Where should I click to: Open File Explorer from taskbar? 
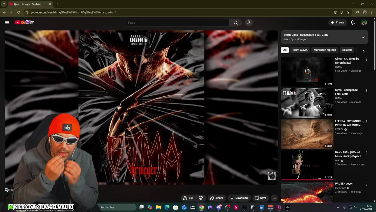(x=158, y=207)
